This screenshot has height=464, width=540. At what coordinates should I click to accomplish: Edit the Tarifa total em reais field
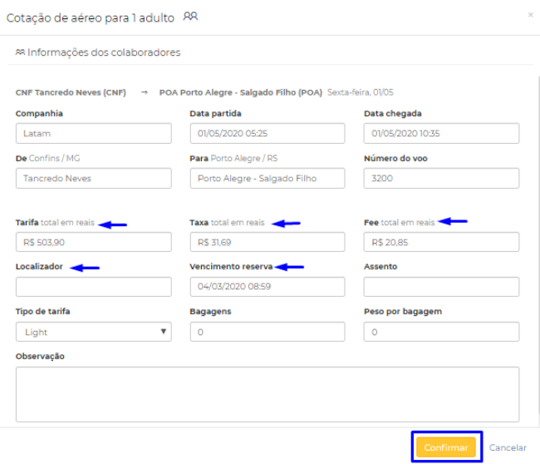tap(94, 242)
